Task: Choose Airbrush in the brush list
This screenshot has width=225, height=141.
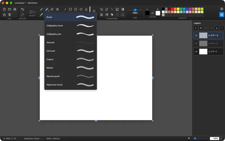Action: (71, 43)
